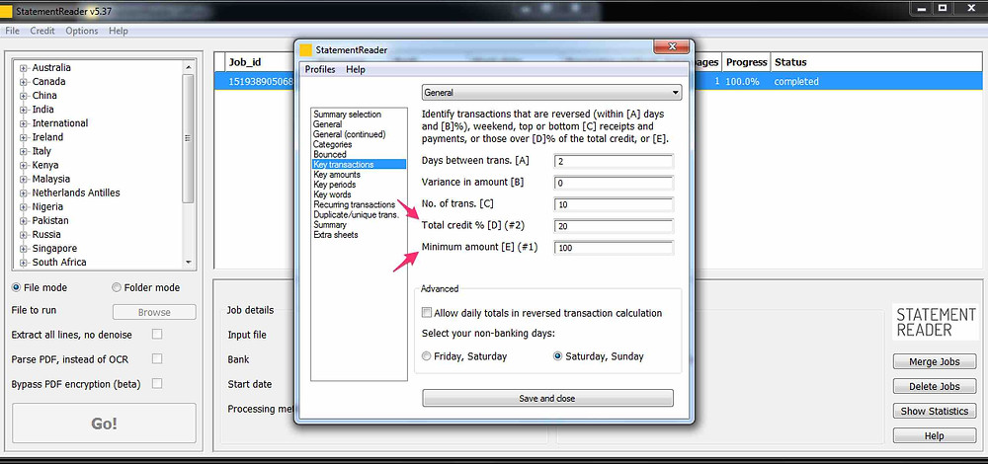The image size is (988, 464).
Task: Select Duplicate/unique trans. in settings list
Action: tap(356, 214)
